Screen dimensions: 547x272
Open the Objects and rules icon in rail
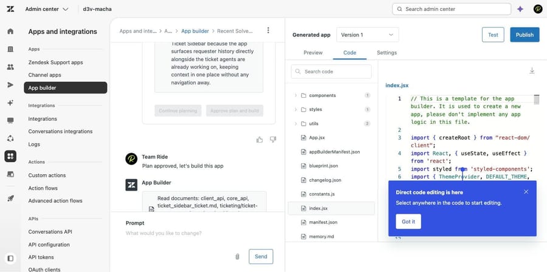tap(10, 138)
